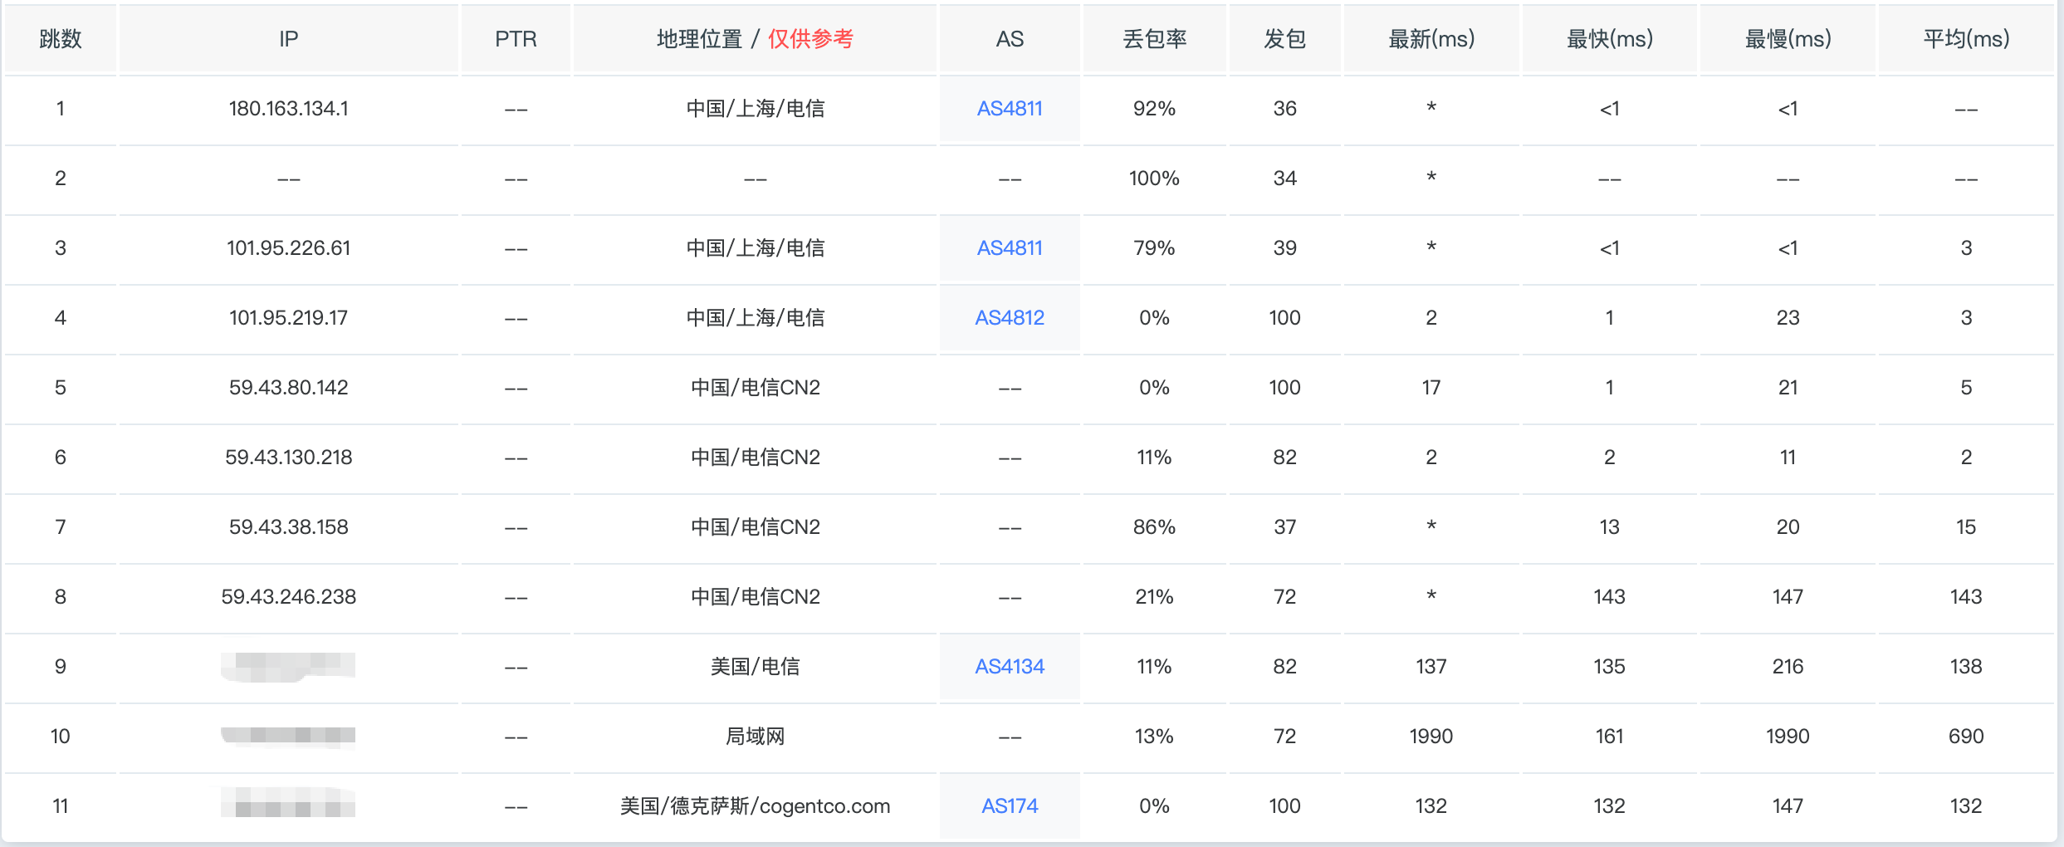Image resolution: width=2064 pixels, height=847 pixels.
Task: Select the 最慢(ms) column header
Action: point(1788,39)
